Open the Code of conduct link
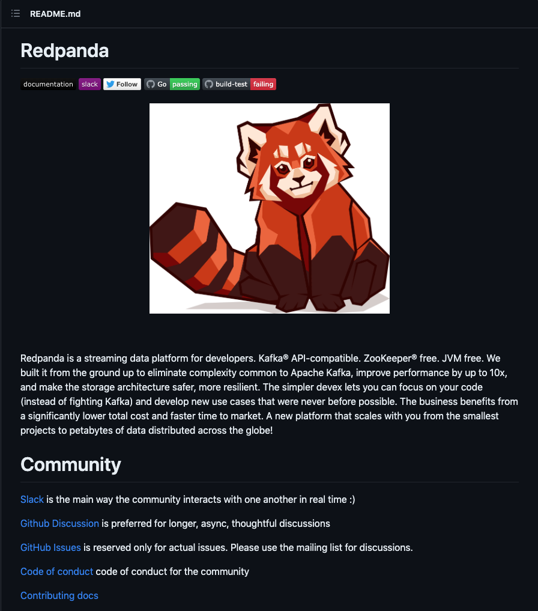538x611 pixels. [57, 571]
